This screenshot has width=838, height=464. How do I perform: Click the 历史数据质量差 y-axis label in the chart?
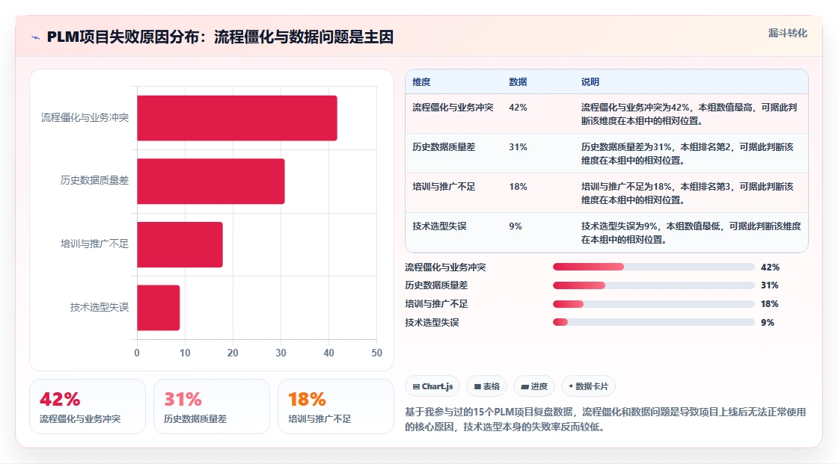[x=94, y=181]
